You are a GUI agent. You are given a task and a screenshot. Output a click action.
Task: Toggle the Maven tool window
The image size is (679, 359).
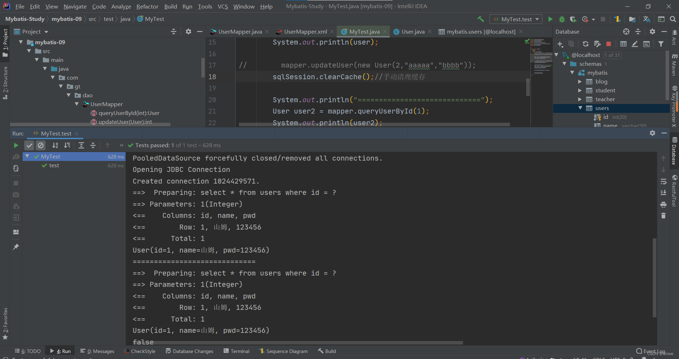coord(674,65)
